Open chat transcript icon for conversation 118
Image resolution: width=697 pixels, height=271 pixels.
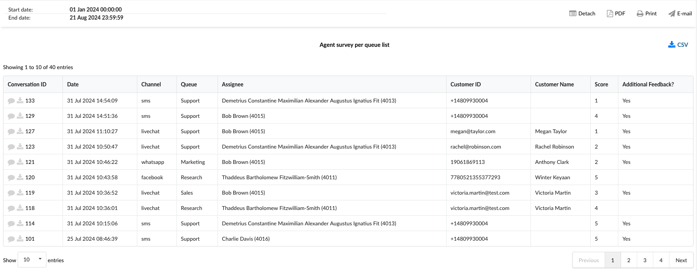coord(11,208)
